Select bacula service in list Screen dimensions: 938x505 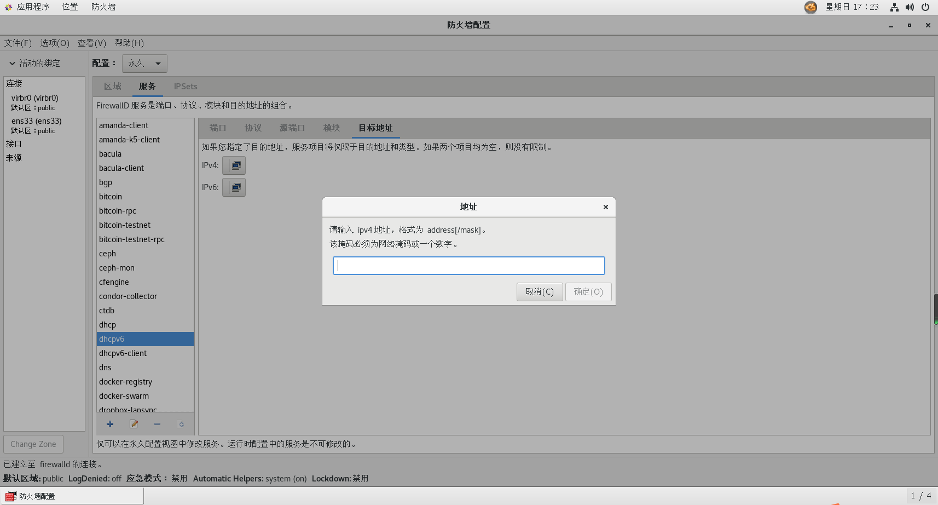tap(145, 154)
